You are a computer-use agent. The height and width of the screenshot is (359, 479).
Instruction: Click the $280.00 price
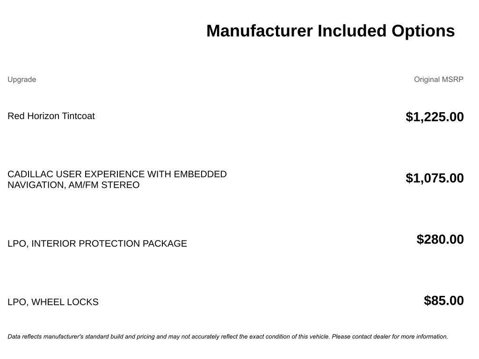coord(440,239)
